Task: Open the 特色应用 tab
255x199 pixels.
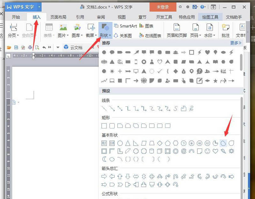Action: click(x=187, y=17)
